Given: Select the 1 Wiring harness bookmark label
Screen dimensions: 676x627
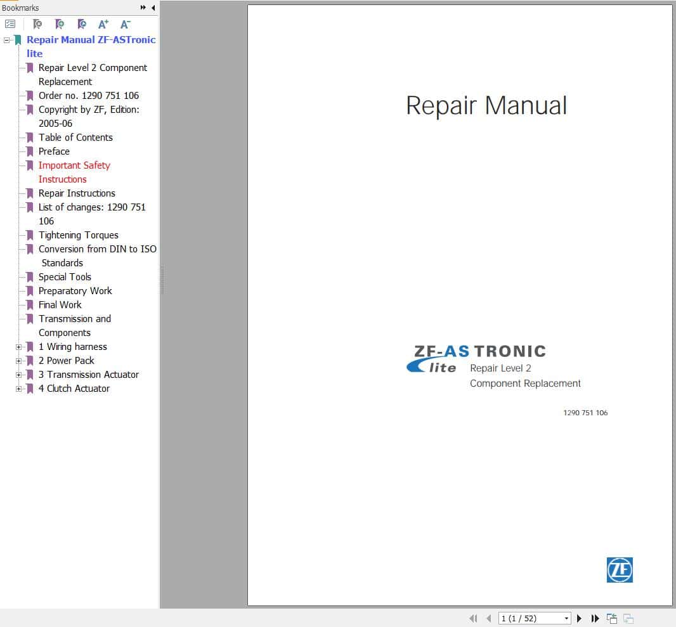Looking at the screenshot, I should (x=72, y=347).
